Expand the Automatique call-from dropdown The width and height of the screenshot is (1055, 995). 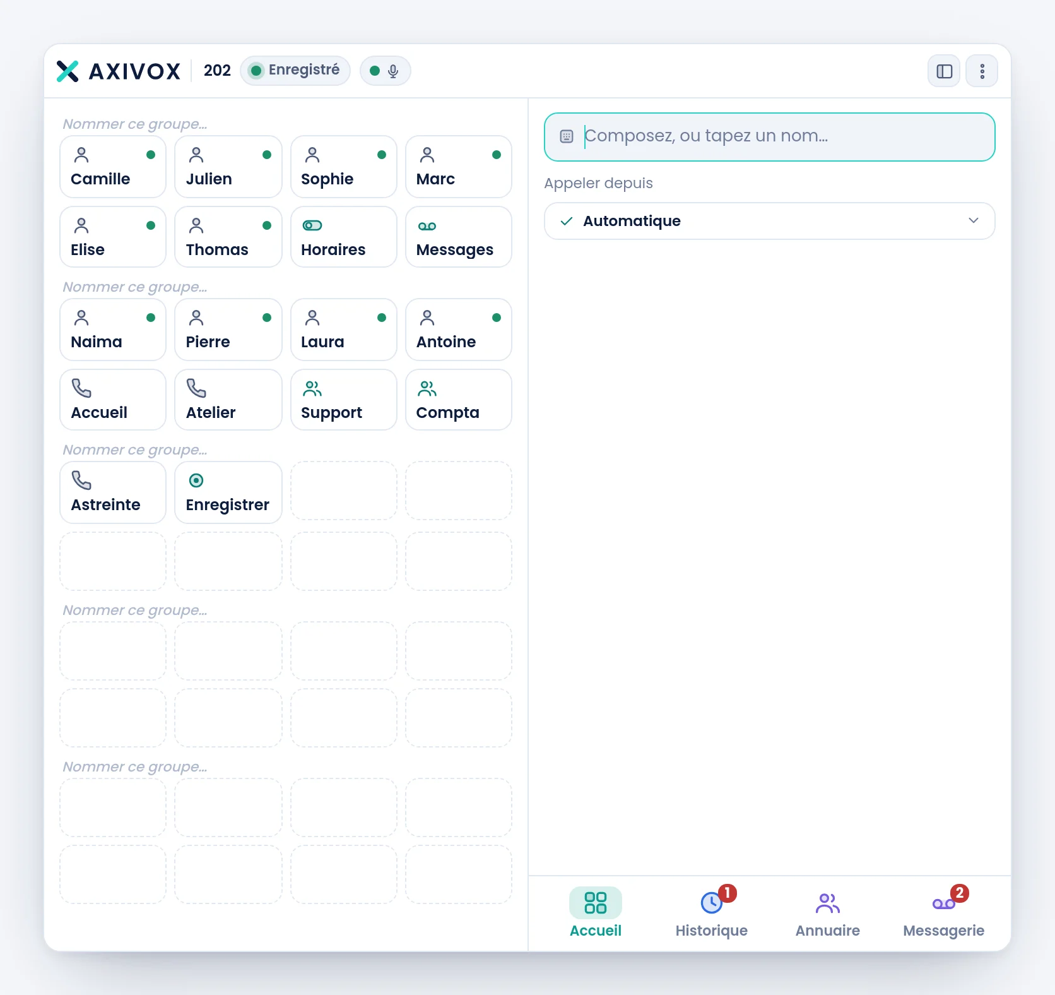pyautogui.click(x=770, y=221)
